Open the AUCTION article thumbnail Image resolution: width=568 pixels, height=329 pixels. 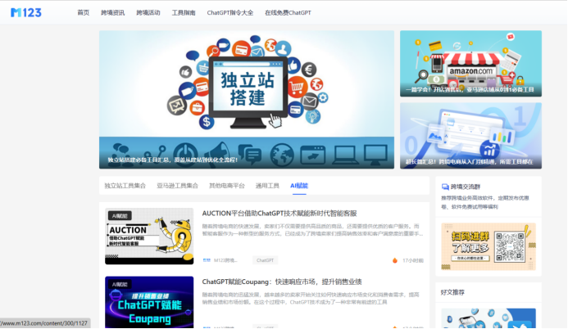(149, 236)
